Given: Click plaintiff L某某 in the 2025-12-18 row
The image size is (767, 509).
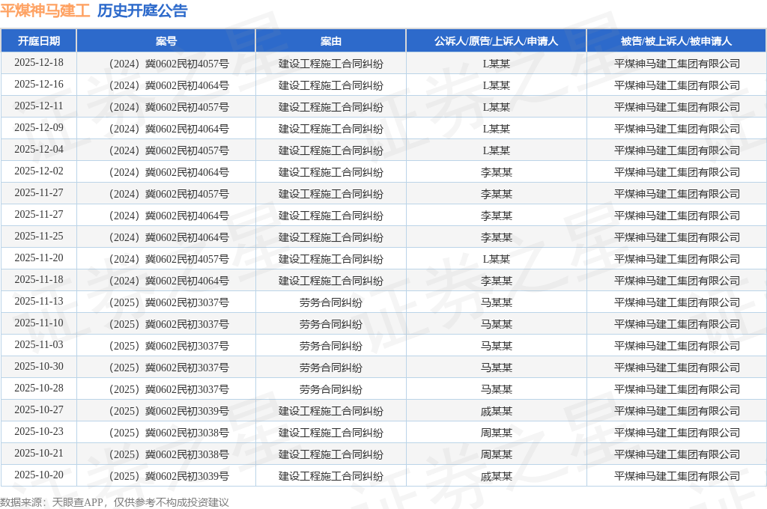Looking at the screenshot, I should (x=496, y=64).
